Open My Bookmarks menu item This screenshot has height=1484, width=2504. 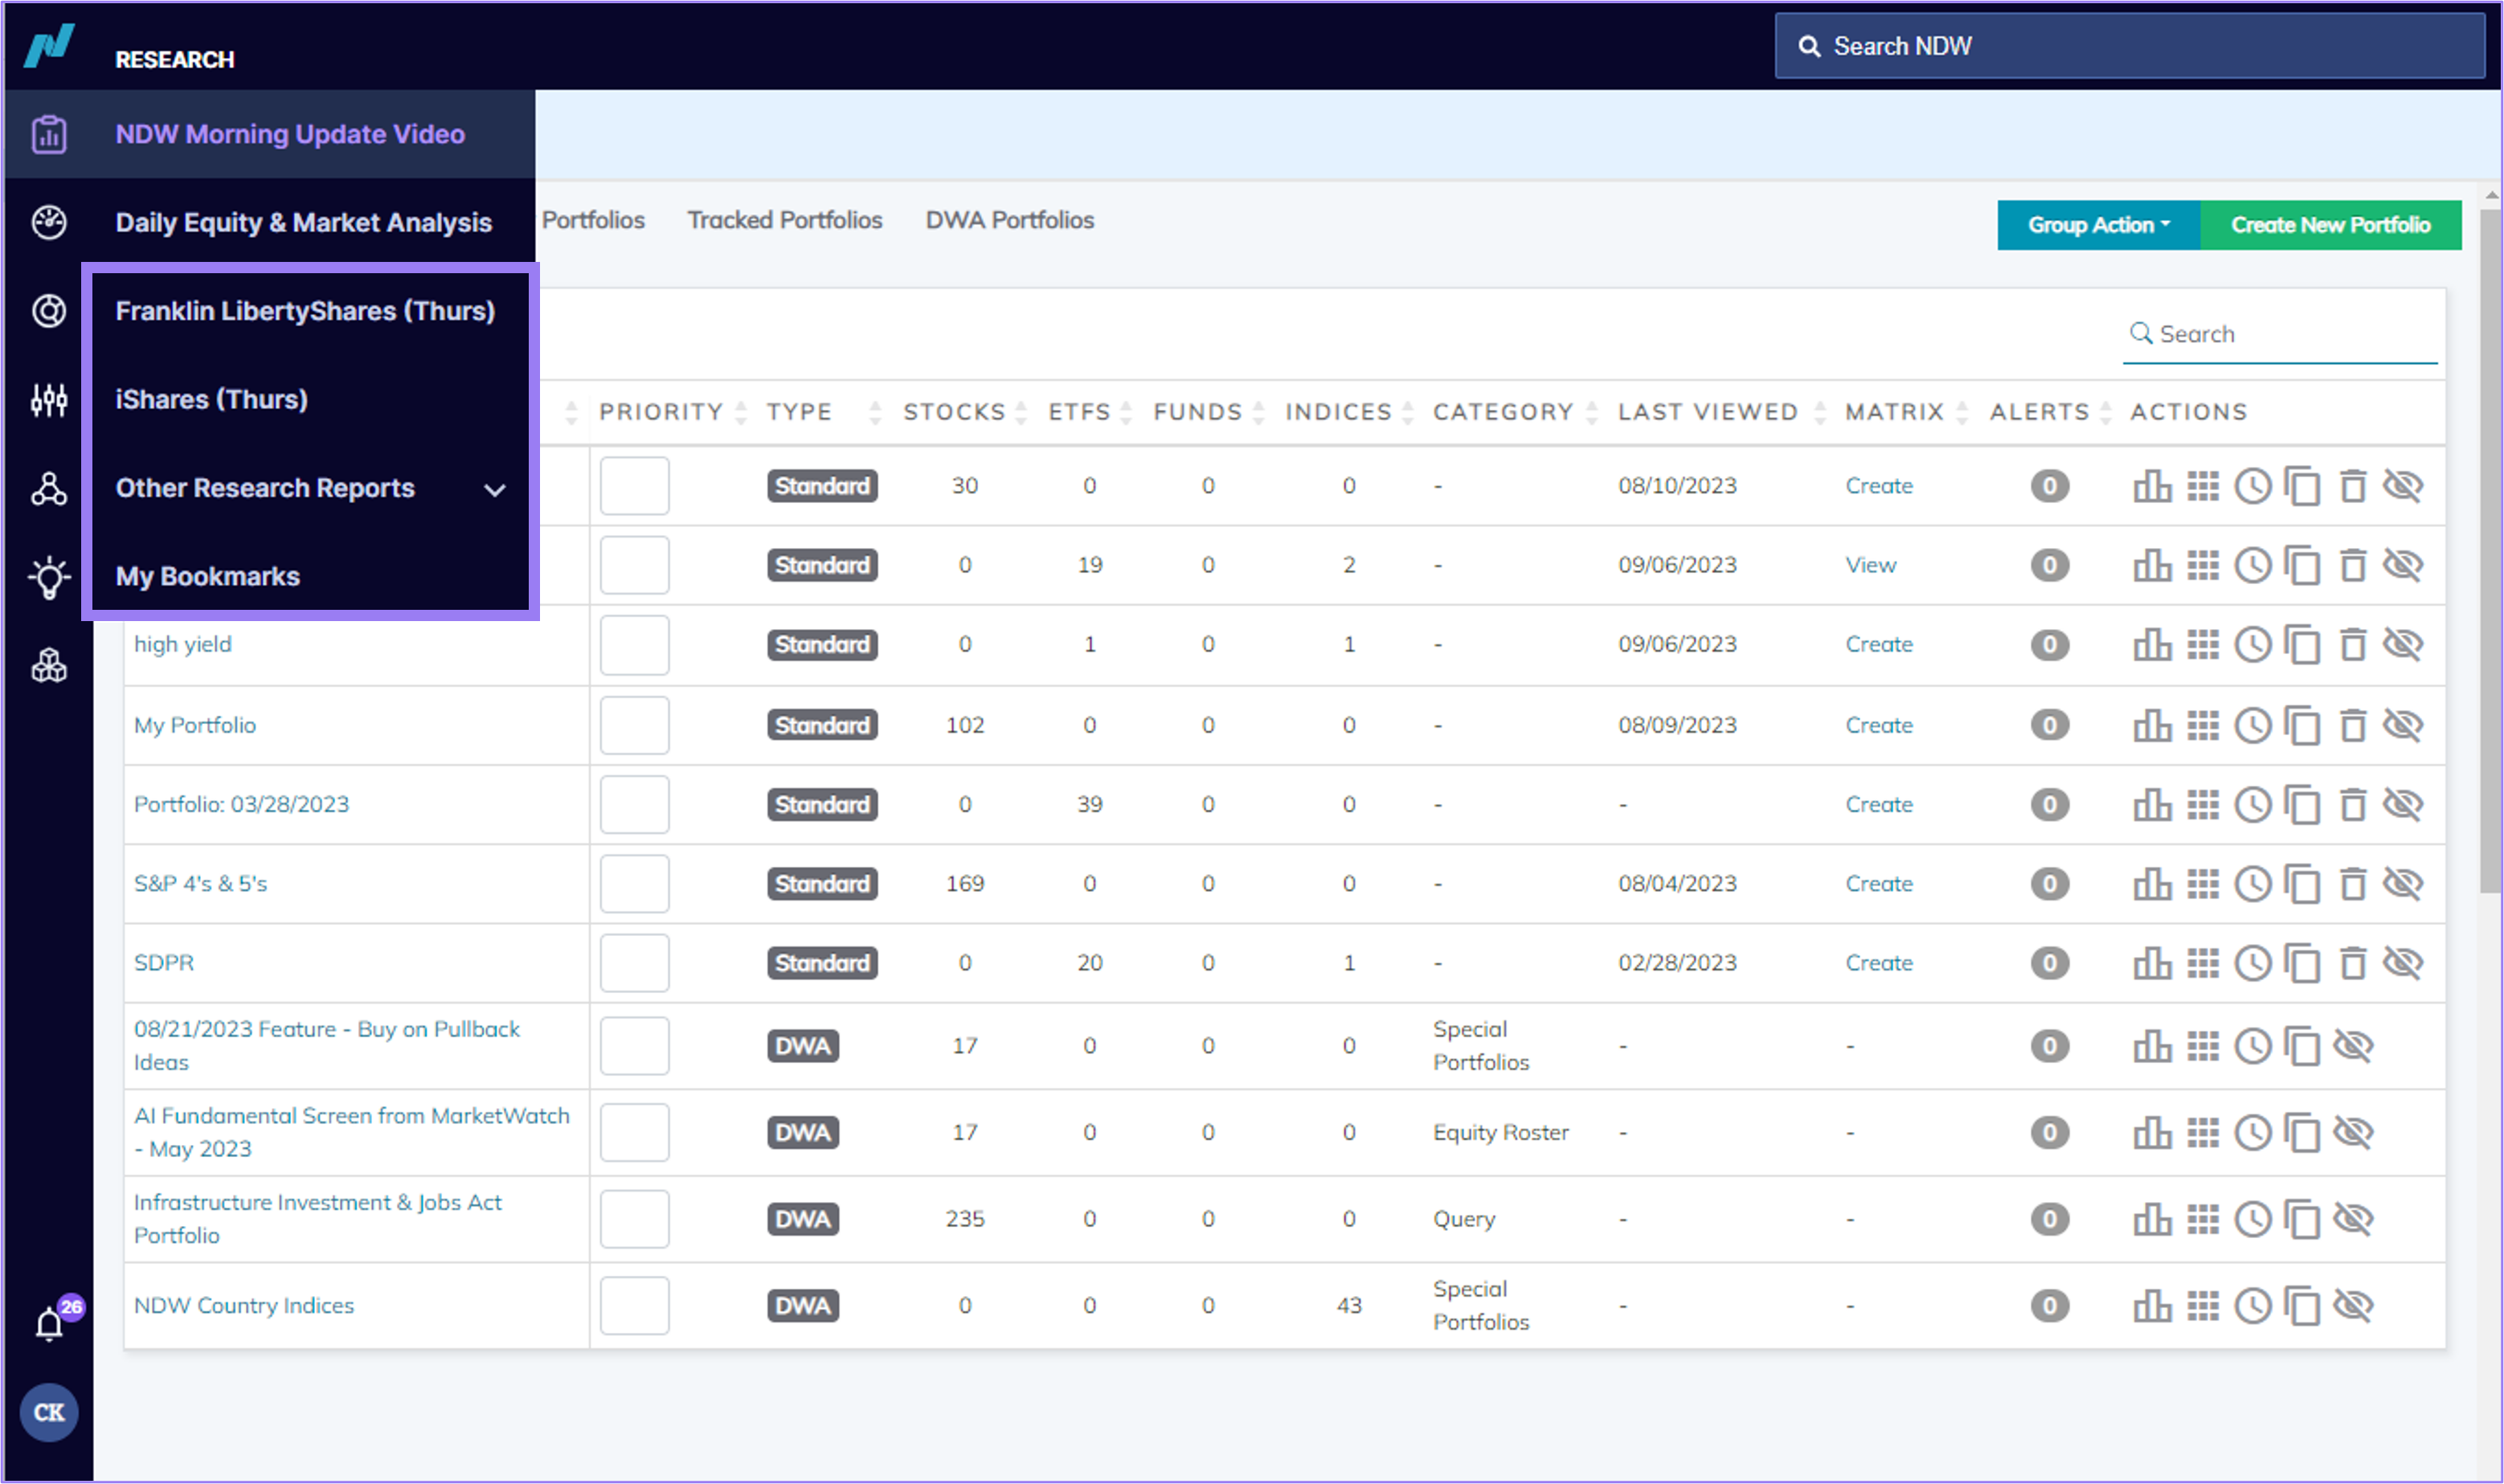click(x=207, y=577)
